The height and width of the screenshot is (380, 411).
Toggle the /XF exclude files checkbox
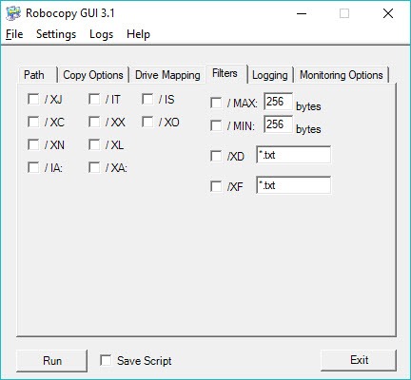point(216,186)
